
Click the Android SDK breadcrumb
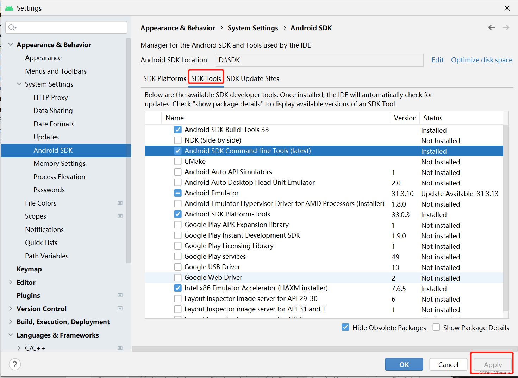(x=311, y=28)
